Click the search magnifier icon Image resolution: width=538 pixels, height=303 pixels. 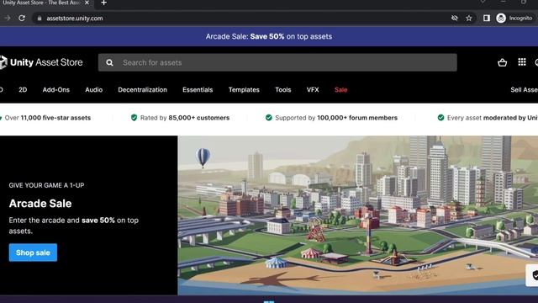point(109,62)
